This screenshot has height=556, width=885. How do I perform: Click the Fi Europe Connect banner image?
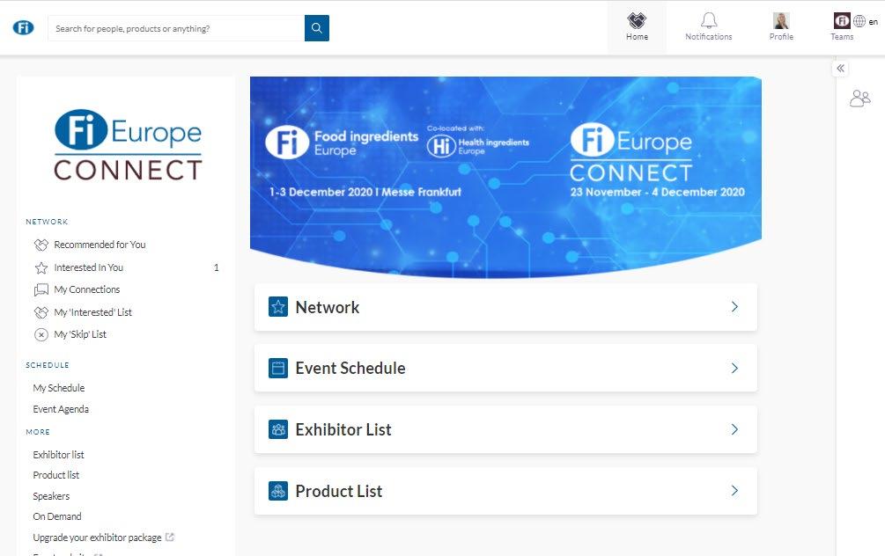point(505,177)
